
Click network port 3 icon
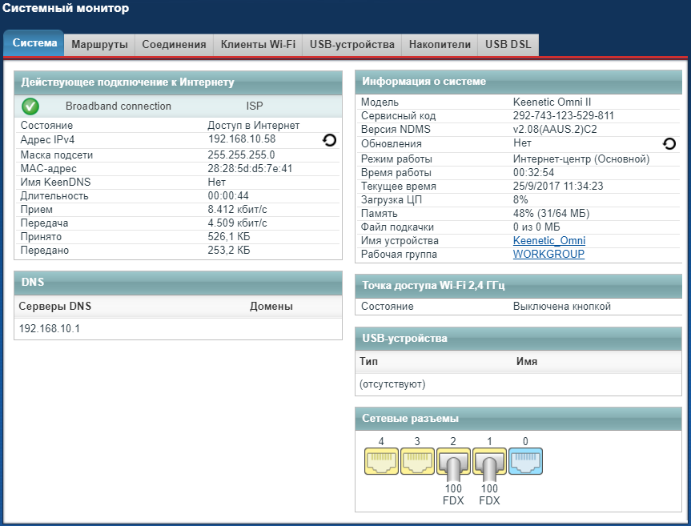(x=416, y=460)
